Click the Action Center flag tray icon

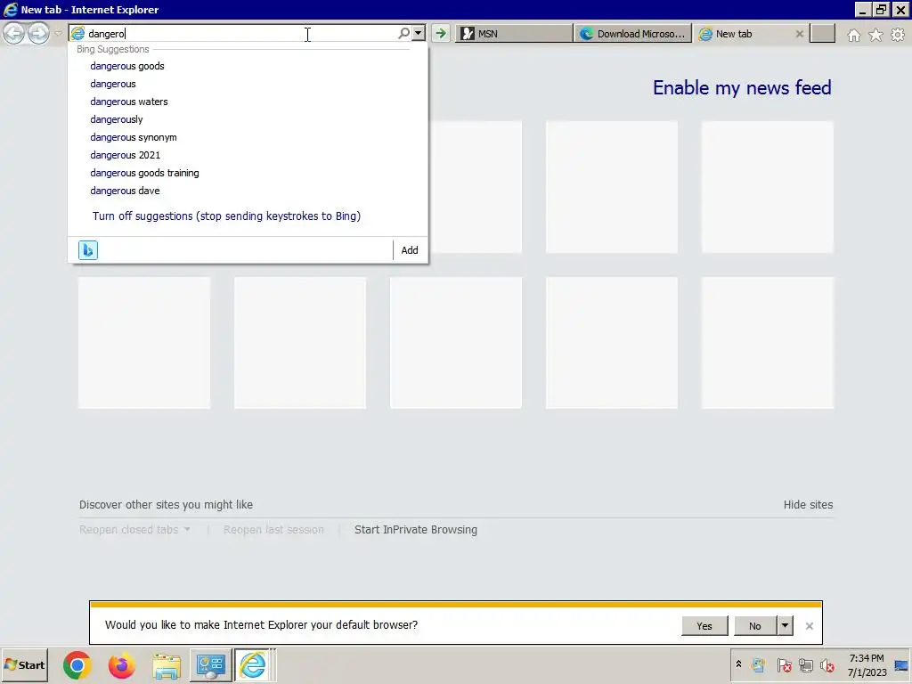coord(784,664)
